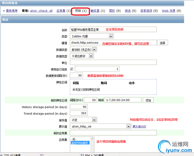The image size is (194, 156).
Task: Open the 储存值 不变 dropdown
Action: click(83, 120)
